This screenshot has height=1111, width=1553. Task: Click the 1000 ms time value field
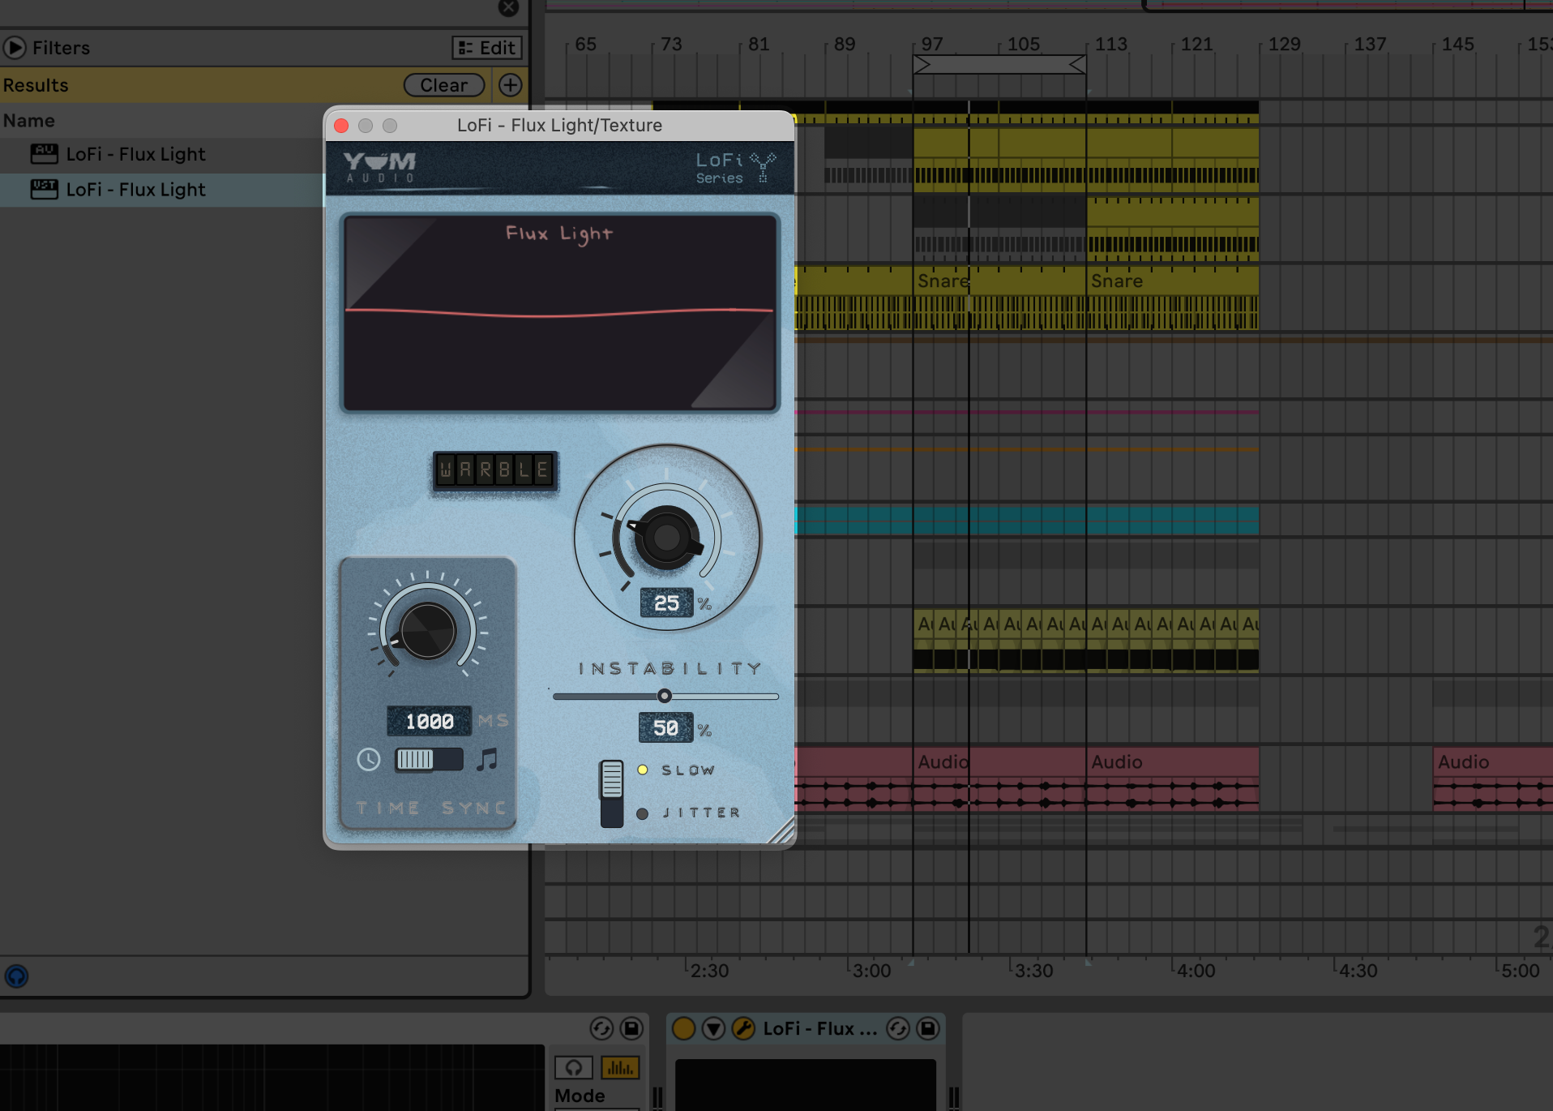coord(430,721)
